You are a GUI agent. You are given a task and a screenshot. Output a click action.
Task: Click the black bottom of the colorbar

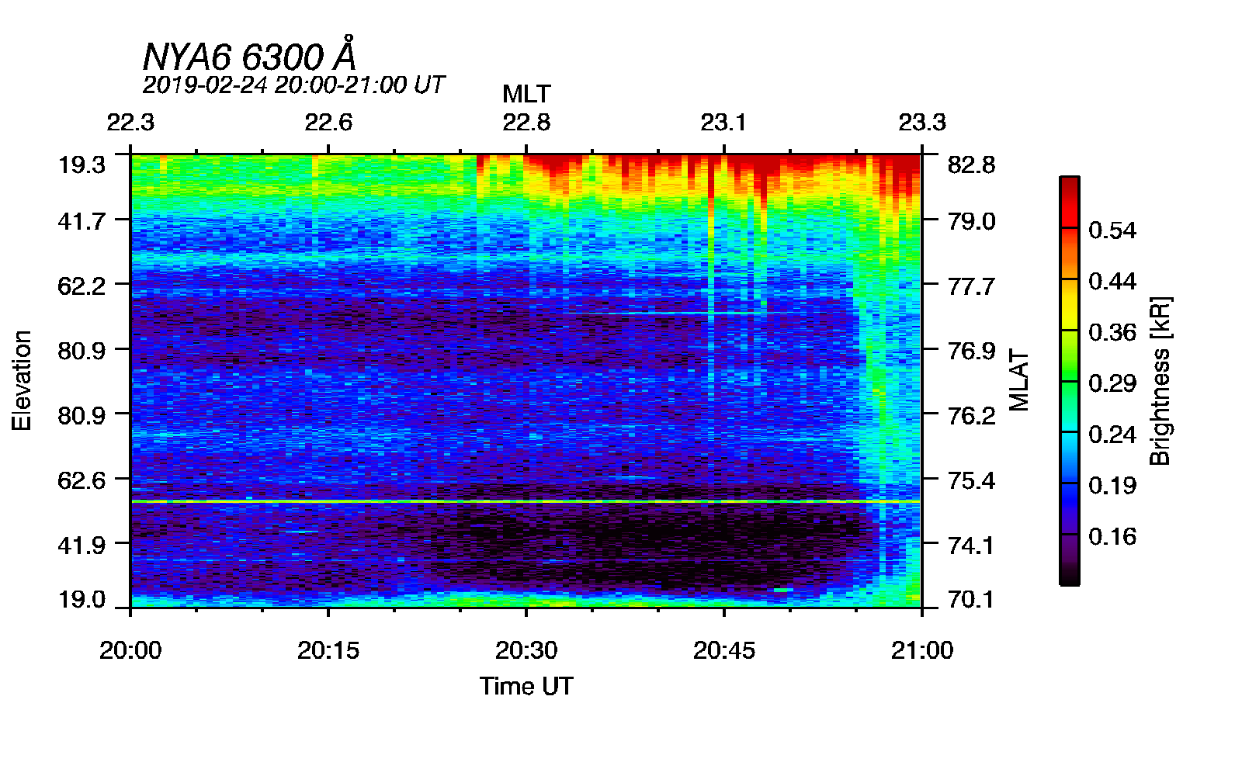point(1070,573)
